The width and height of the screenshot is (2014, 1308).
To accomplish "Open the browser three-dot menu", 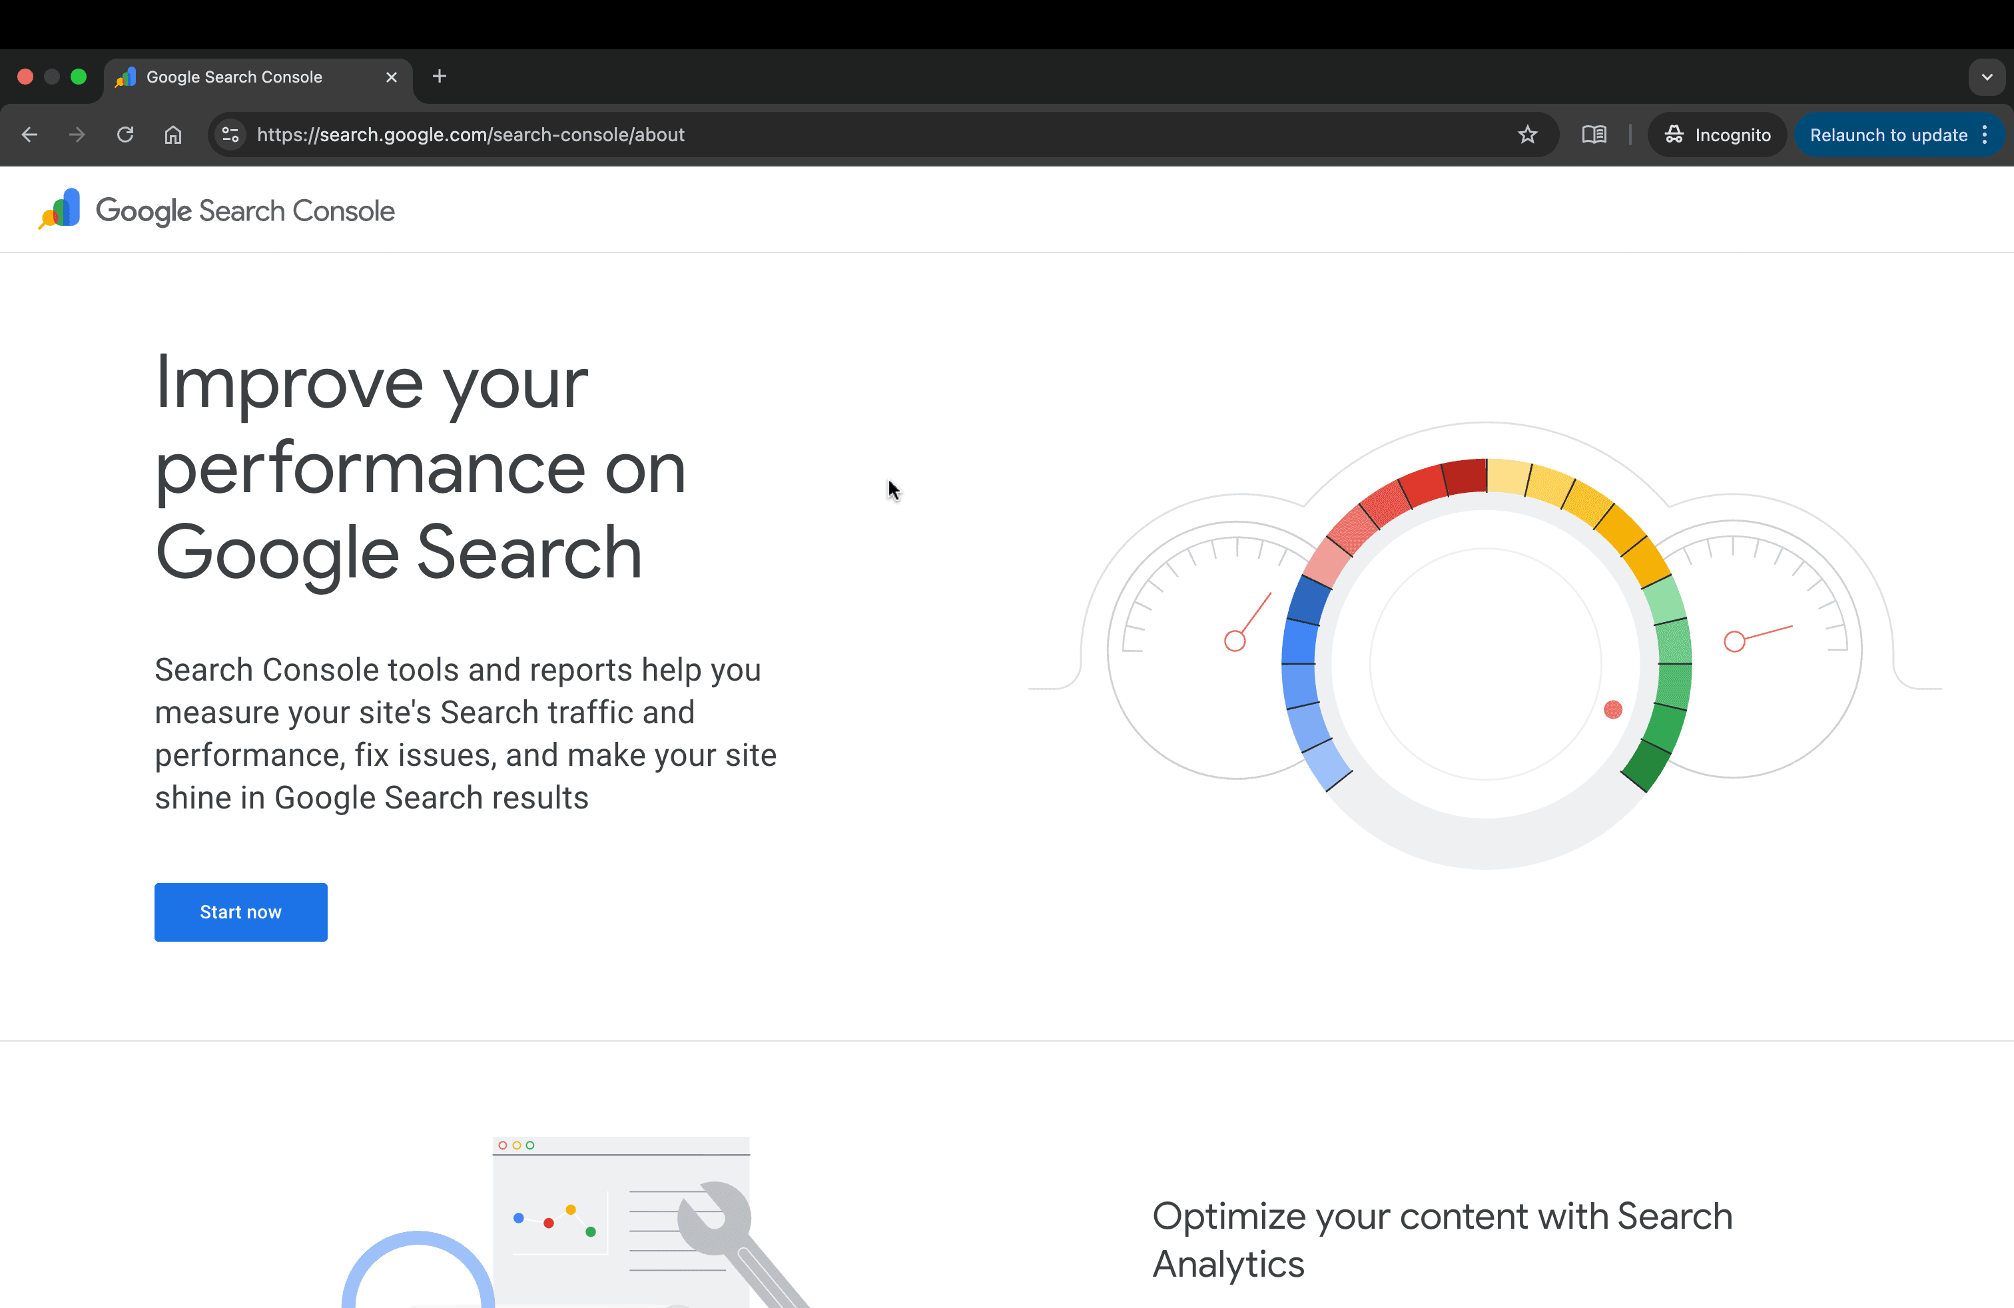I will [1986, 135].
